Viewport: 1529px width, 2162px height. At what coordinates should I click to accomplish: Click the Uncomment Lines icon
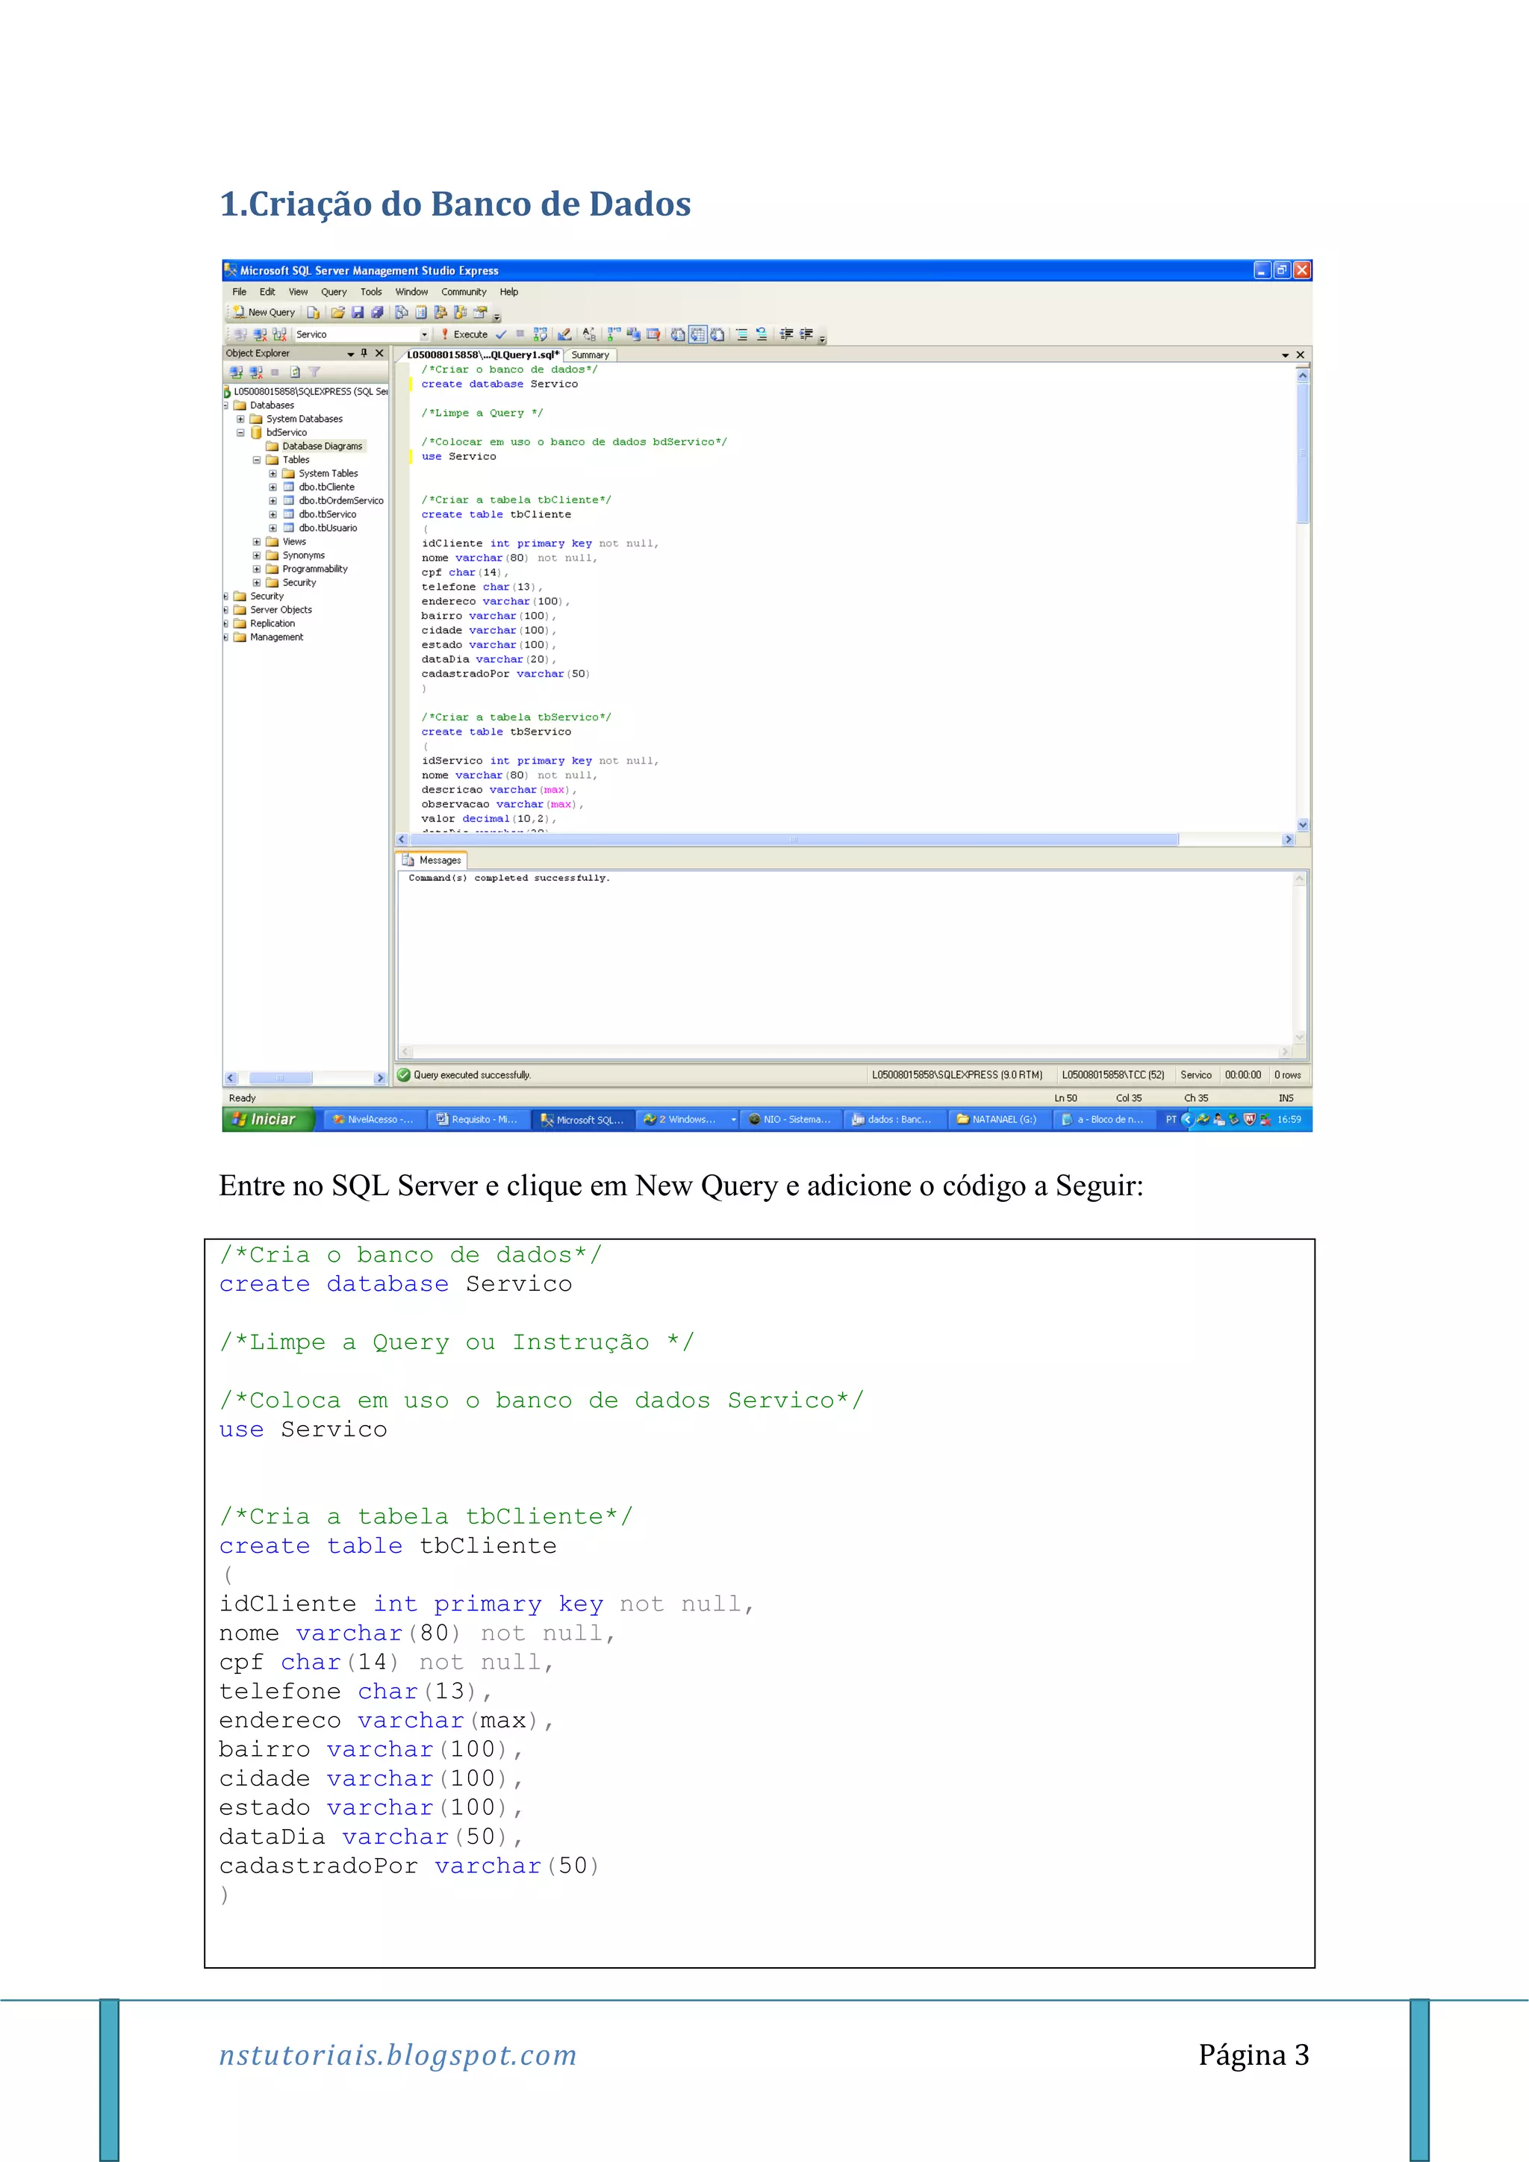click(x=762, y=334)
